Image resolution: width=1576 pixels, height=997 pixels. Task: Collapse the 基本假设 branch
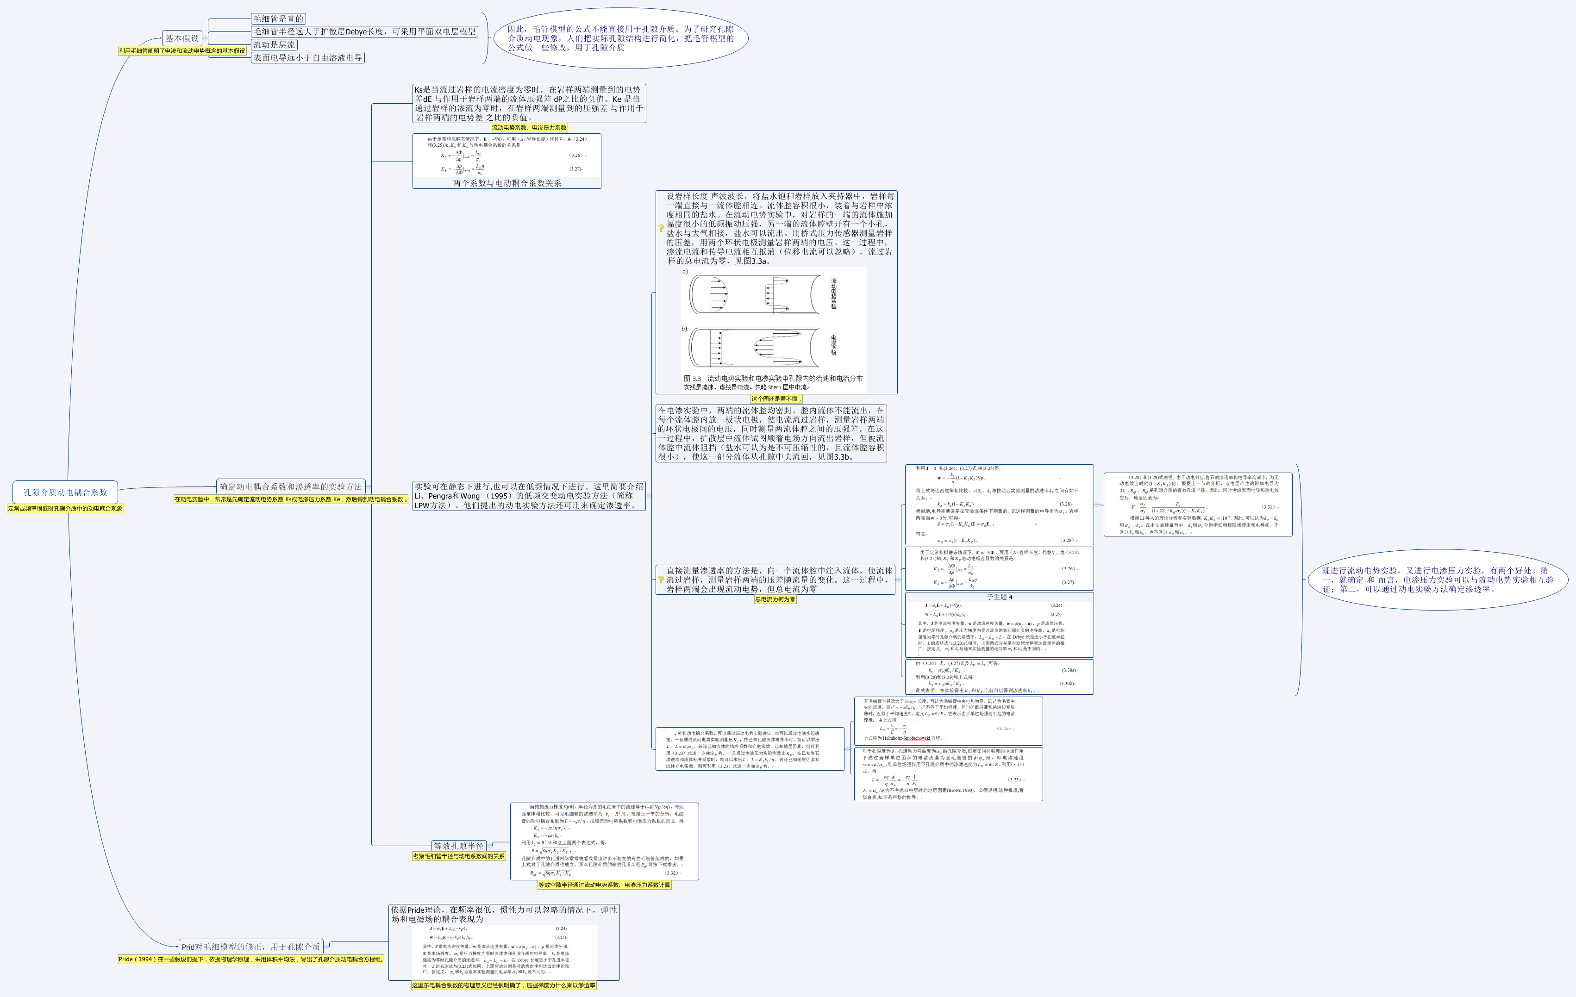coord(206,38)
